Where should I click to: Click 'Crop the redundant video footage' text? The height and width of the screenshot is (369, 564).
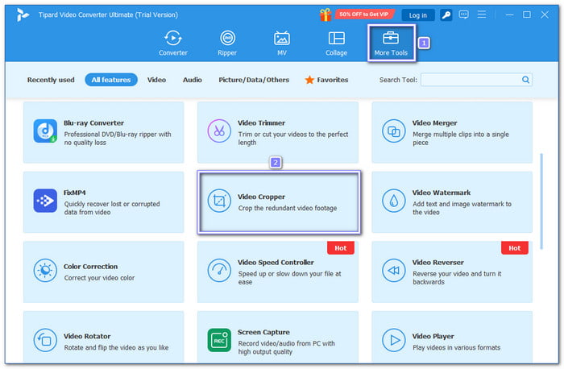288,208
